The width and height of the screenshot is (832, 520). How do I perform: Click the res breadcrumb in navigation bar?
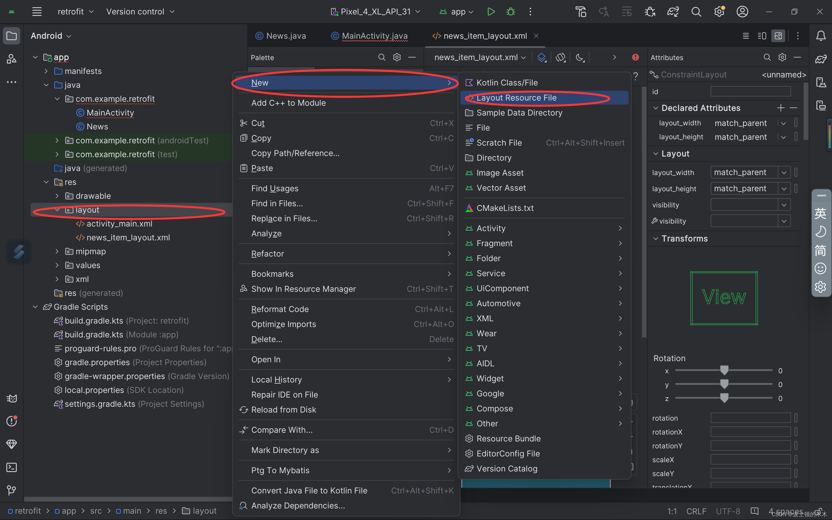[161, 511]
